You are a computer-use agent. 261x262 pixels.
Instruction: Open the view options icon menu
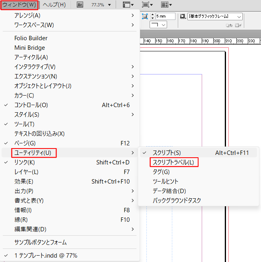coord(128,5)
